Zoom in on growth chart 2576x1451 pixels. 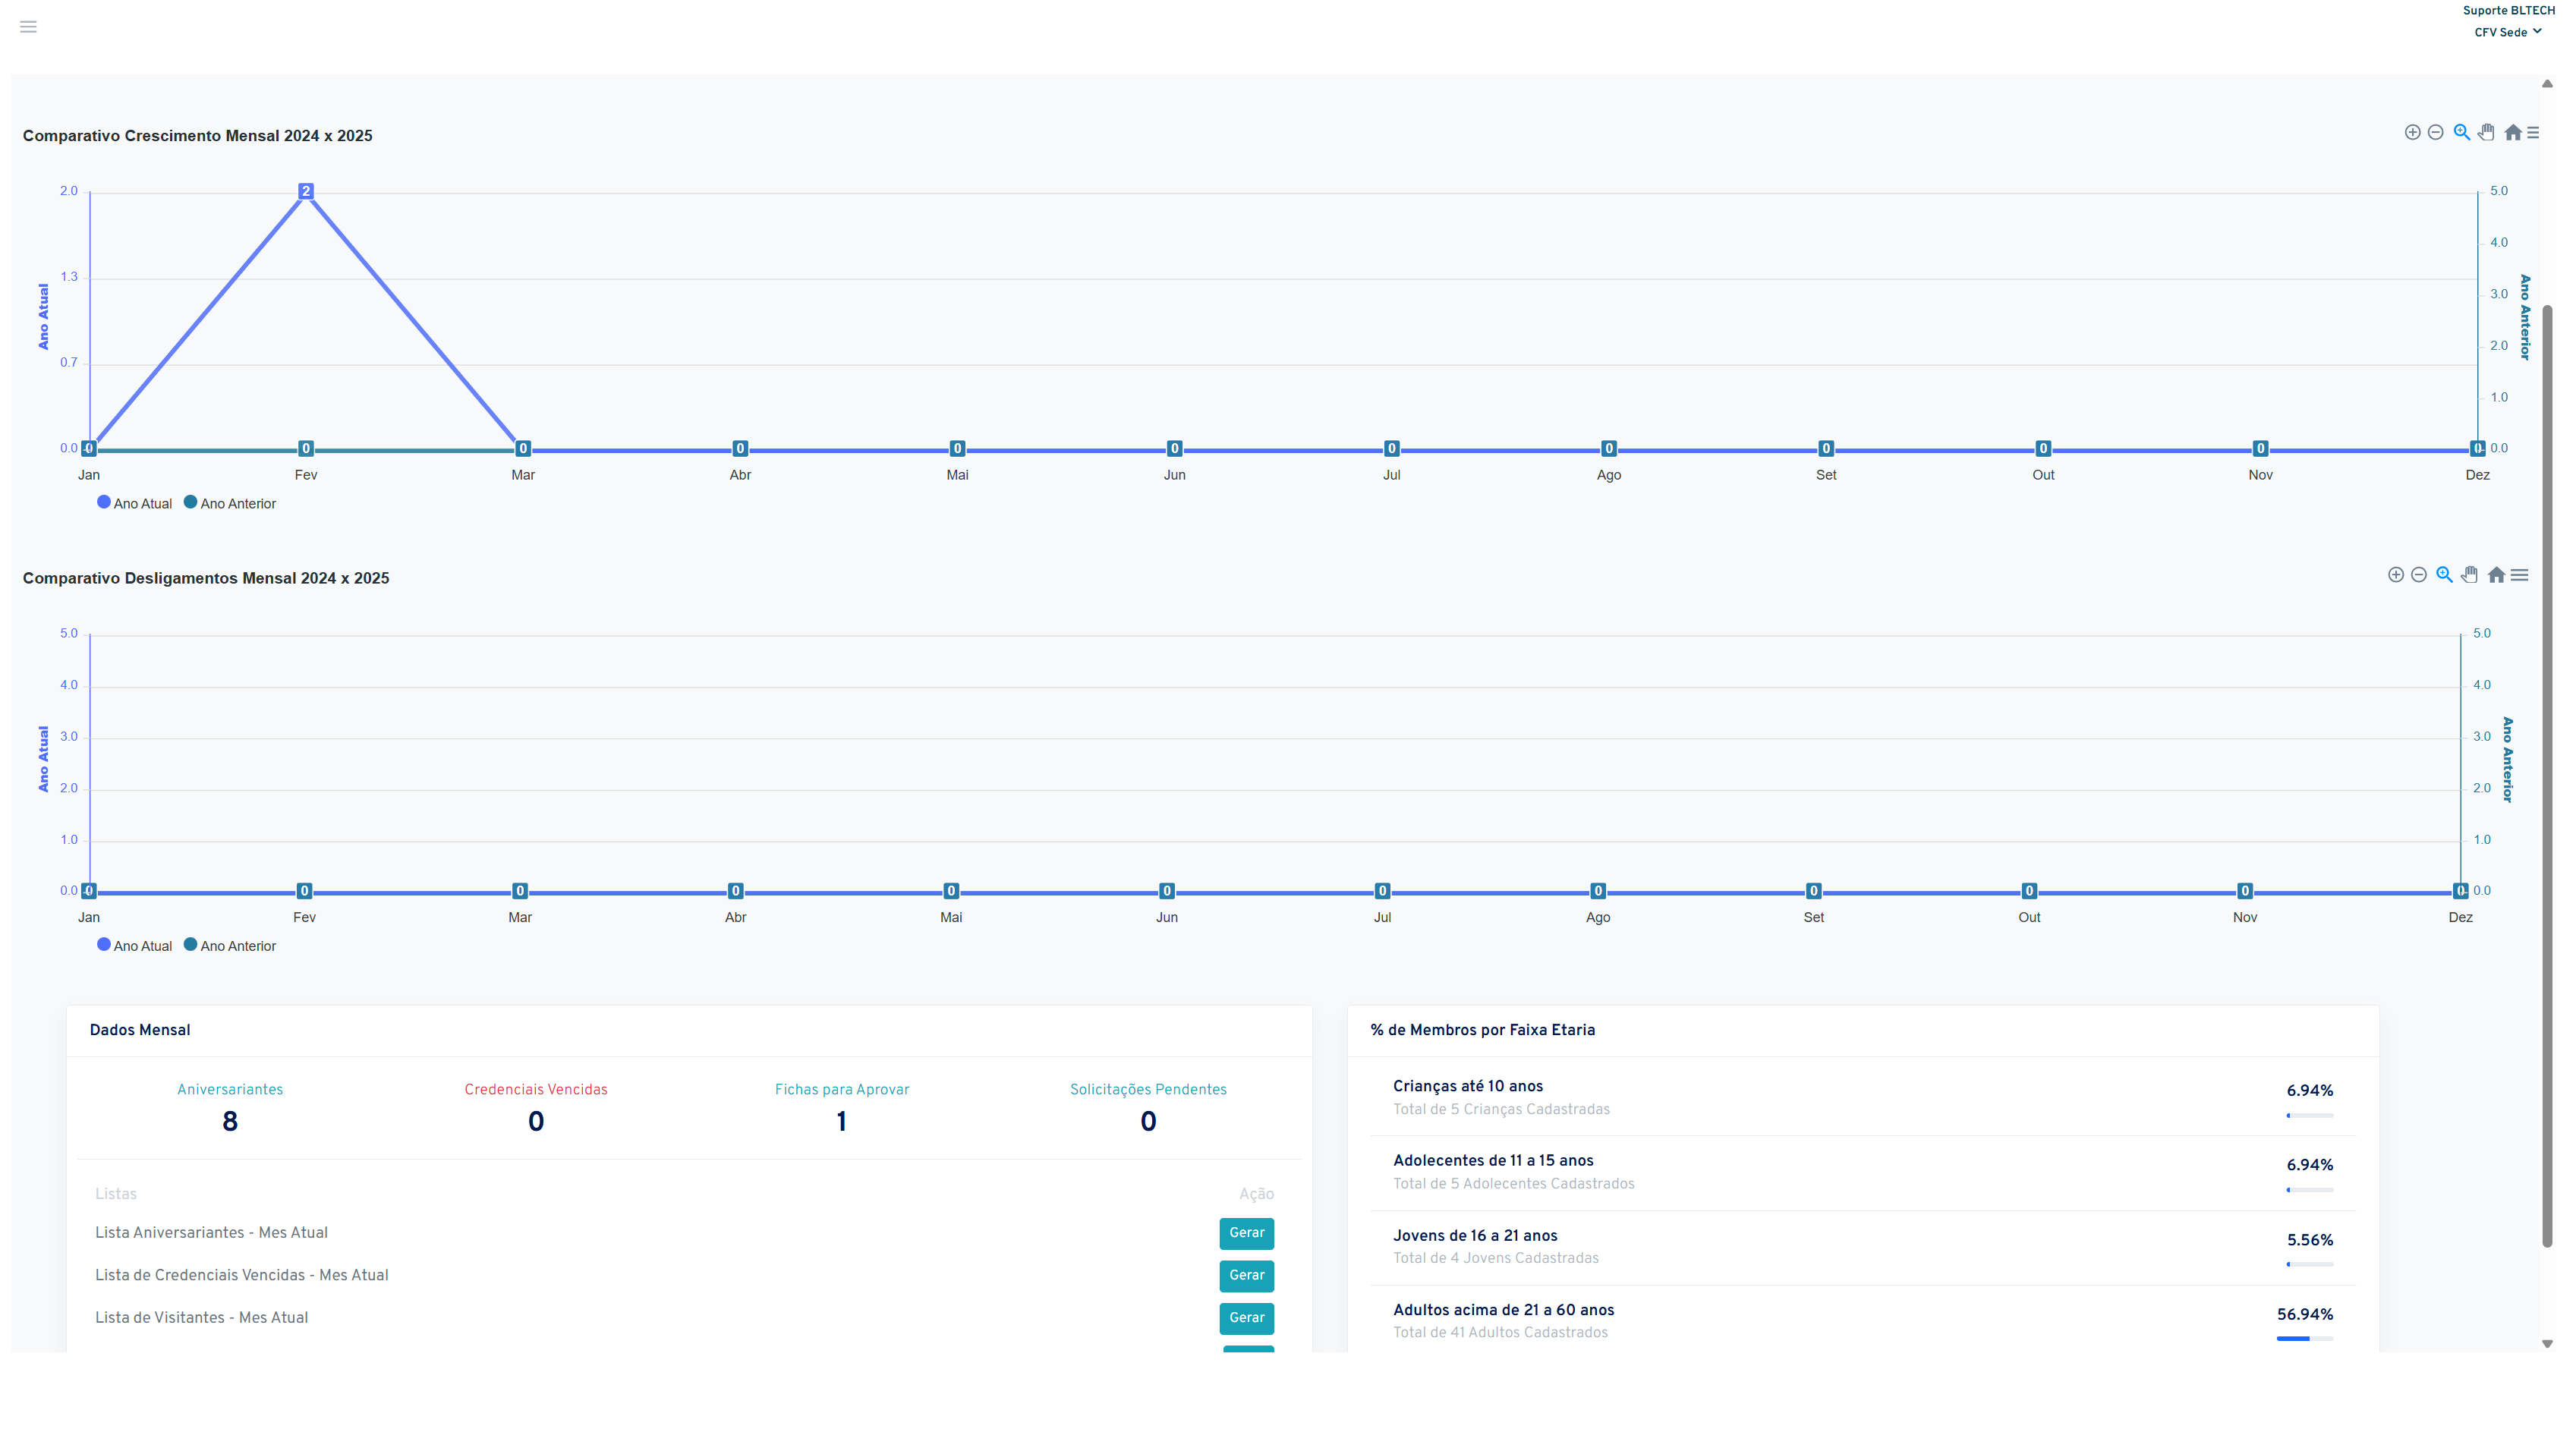point(2412,132)
